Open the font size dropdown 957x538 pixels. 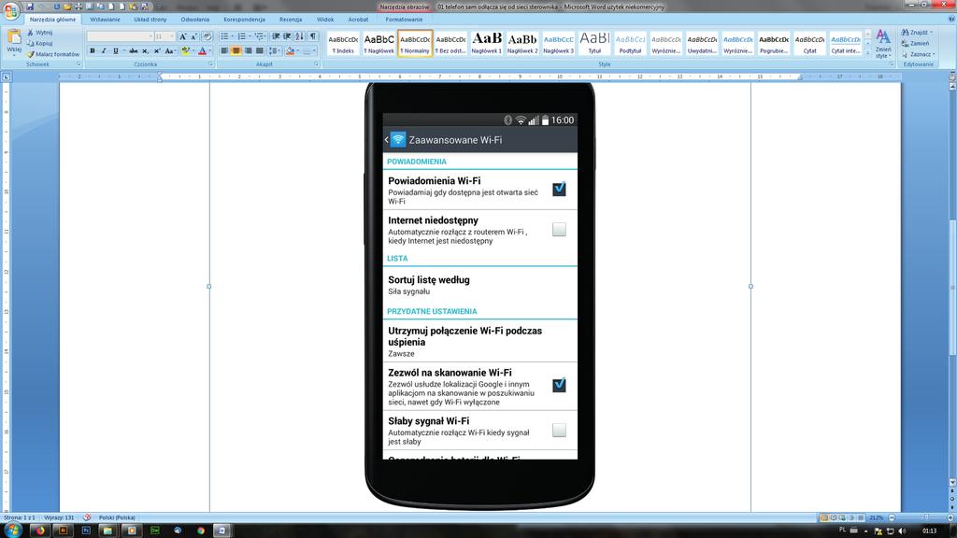(x=172, y=36)
